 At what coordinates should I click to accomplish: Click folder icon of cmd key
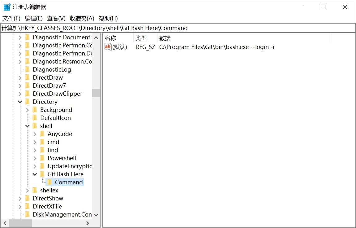42,142
